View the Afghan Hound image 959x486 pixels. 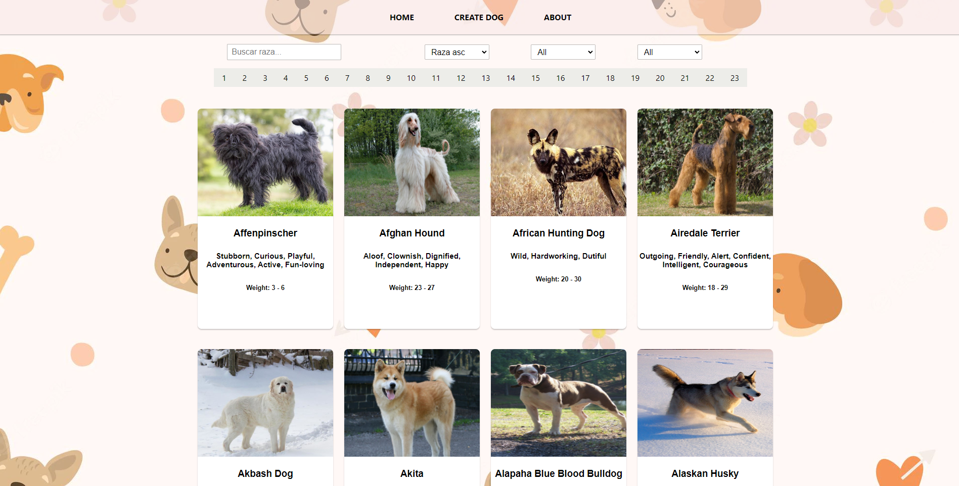[412, 162]
